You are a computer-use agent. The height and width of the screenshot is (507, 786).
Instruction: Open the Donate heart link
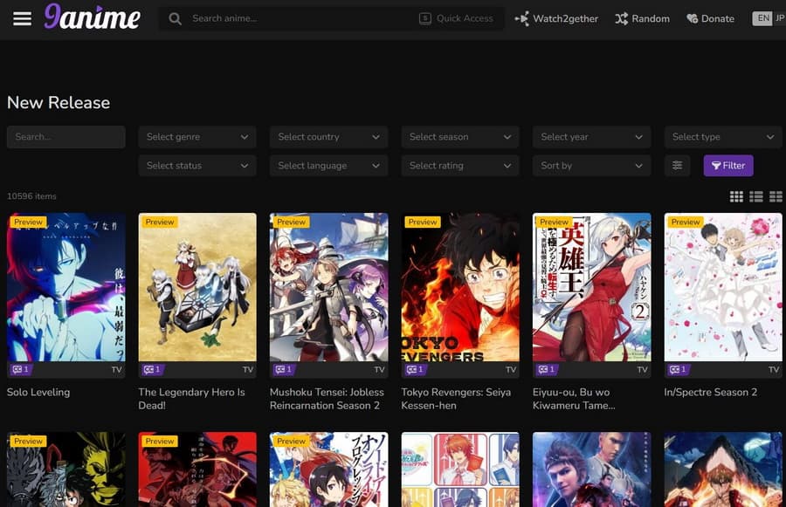[x=710, y=18]
